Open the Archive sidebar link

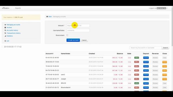pyautogui.click(x=9, y=27)
